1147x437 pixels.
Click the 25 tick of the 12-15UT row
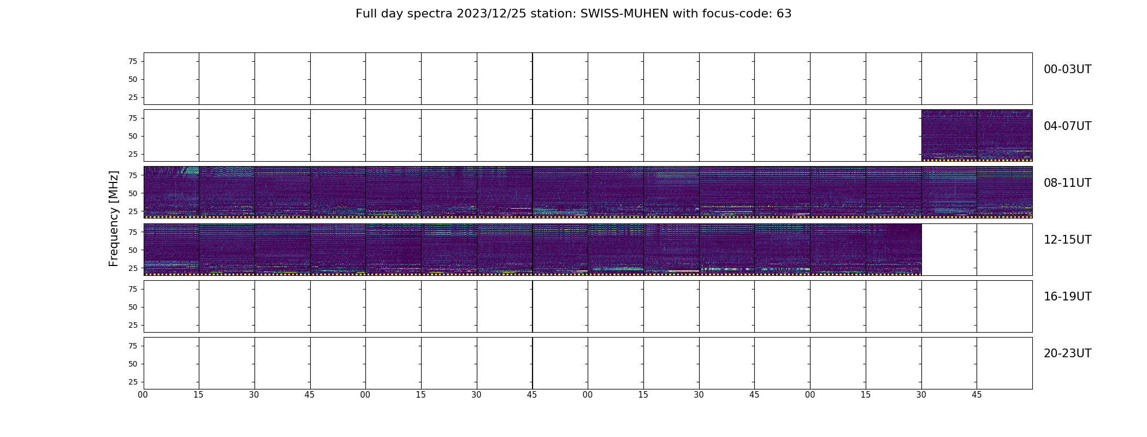[133, 268]
